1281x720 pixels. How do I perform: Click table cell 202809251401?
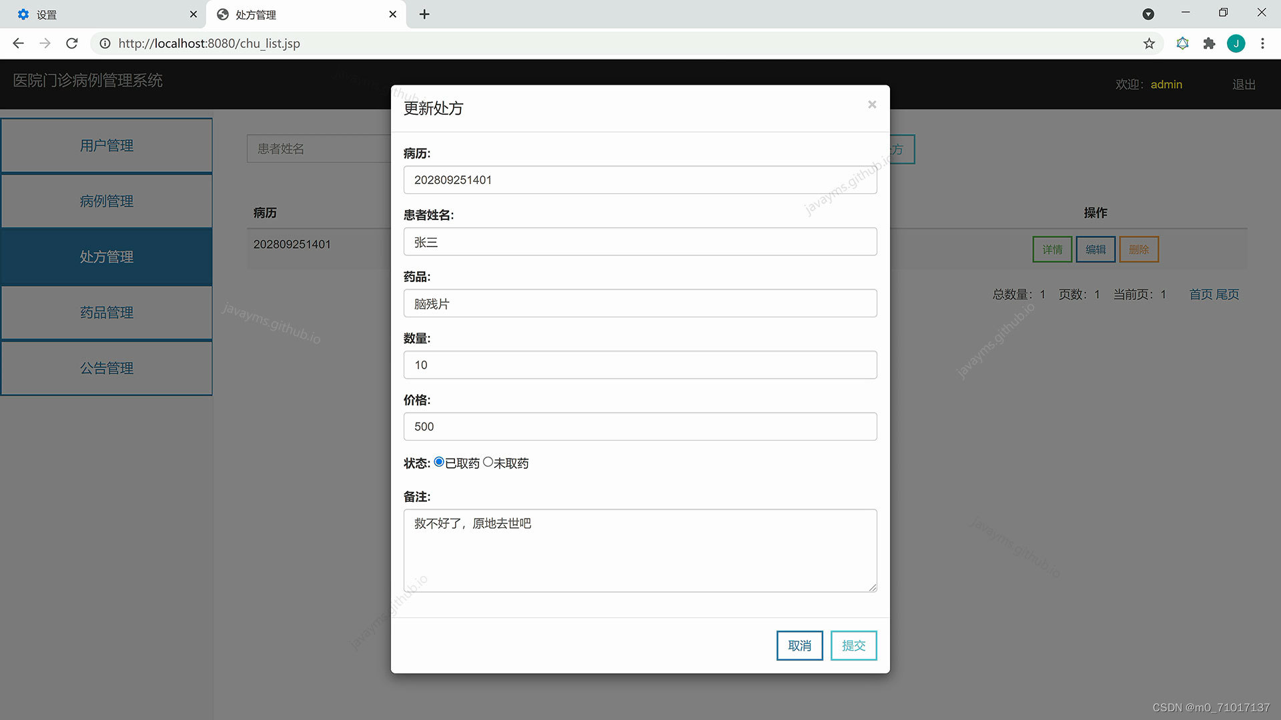click(292, 245)
